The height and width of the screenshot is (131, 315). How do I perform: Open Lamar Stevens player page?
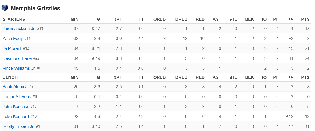pos(17,97)
